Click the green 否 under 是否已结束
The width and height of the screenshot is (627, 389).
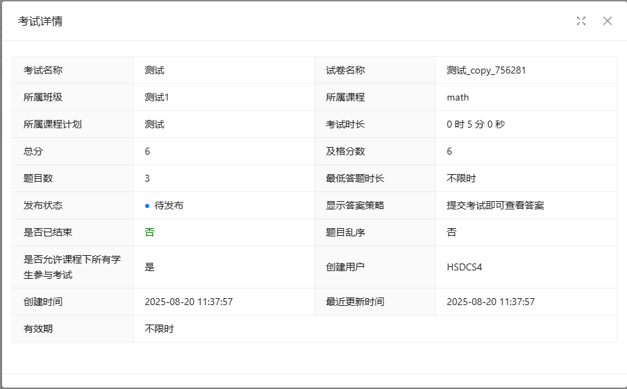[149, 232]
